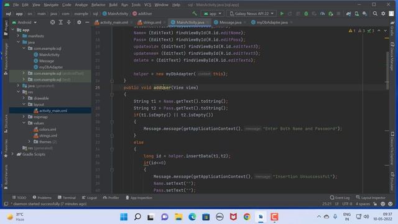This screenshot has width=398, height=224.
Task: Click MainActivity breadcrumb in navigation bar
Action: 116,14
